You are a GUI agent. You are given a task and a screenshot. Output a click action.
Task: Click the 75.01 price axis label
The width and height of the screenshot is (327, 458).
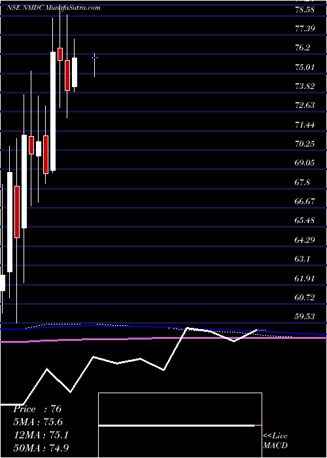pyautogui.click(x=304, y=67)
